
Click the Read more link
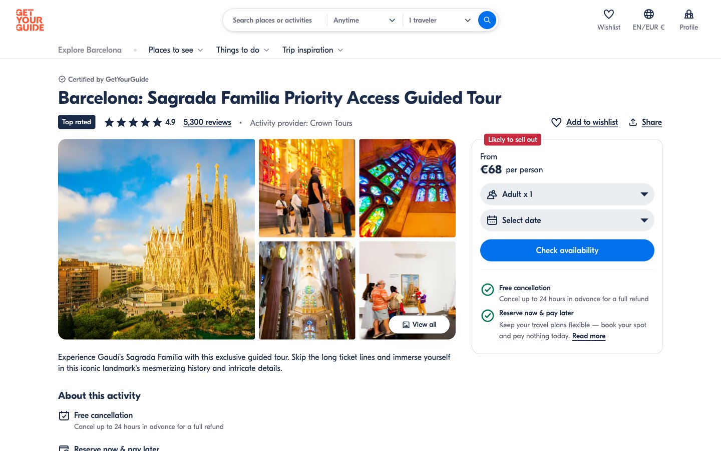[x=588, y=336]
